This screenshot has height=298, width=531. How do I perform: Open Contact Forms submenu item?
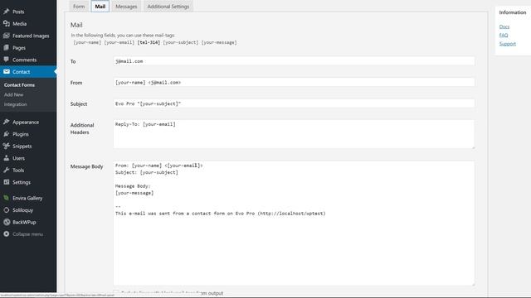click(x=19, y=84)
